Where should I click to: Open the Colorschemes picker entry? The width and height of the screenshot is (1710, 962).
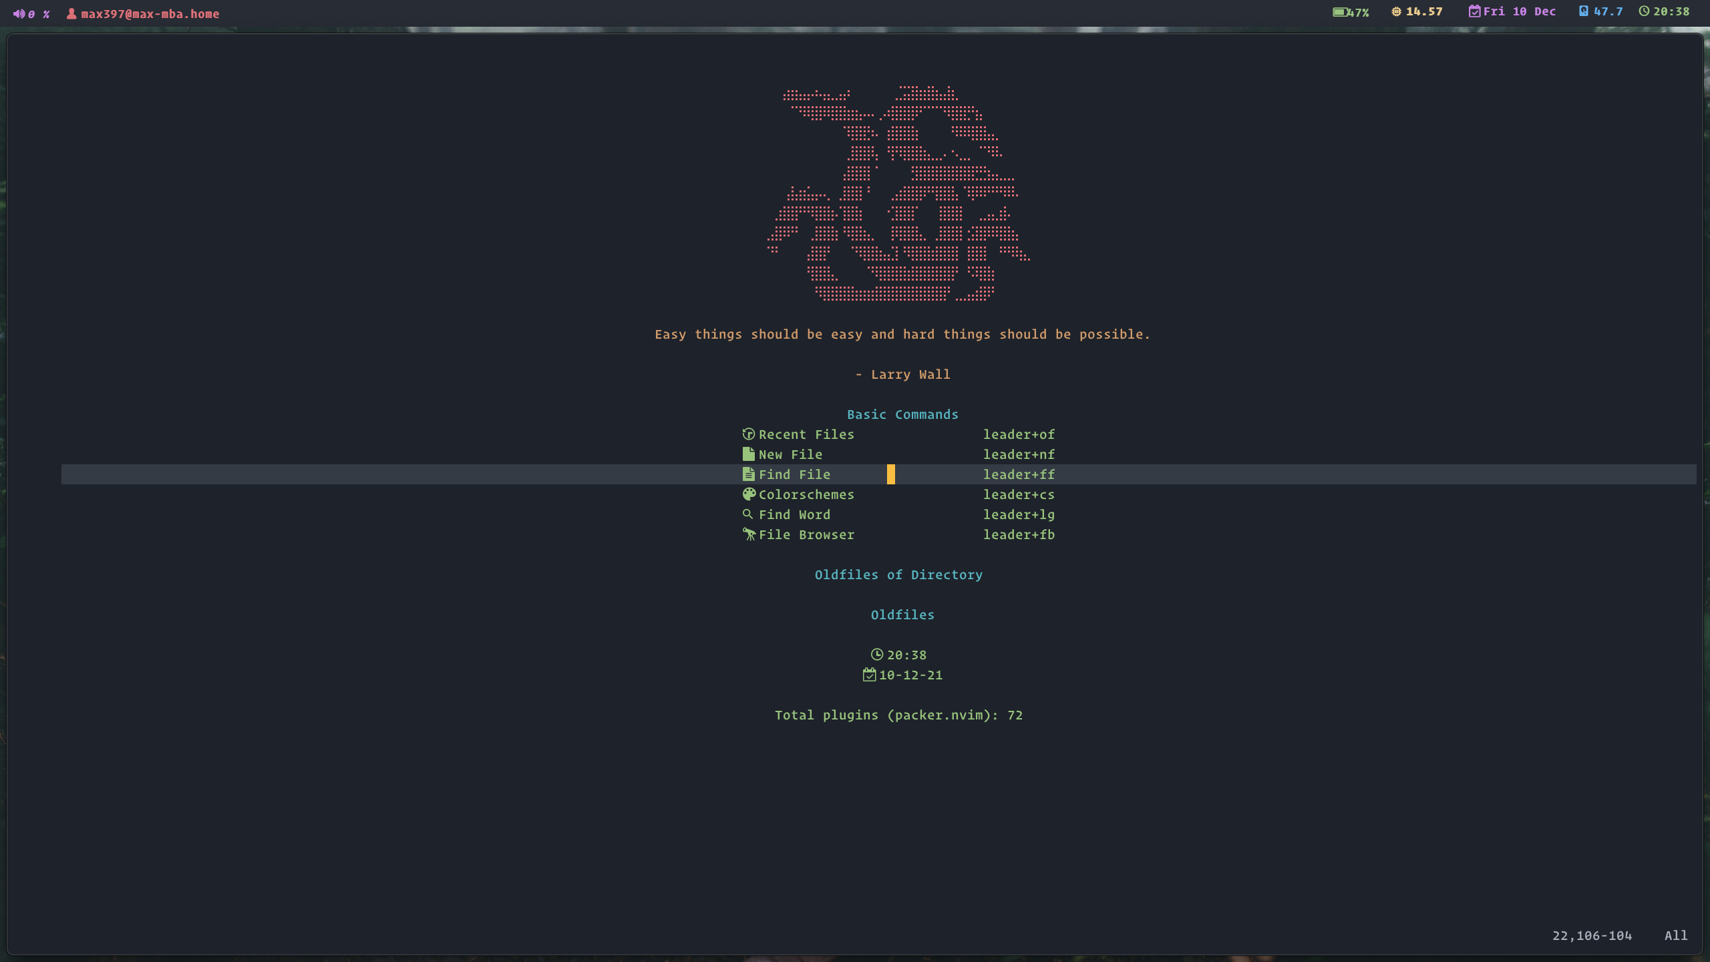pos(806,494)
